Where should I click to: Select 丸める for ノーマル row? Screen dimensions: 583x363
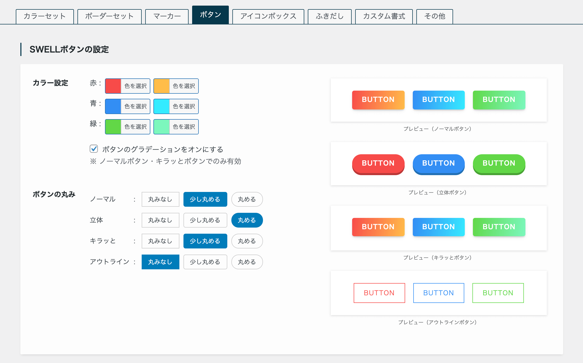pos(247,199)
